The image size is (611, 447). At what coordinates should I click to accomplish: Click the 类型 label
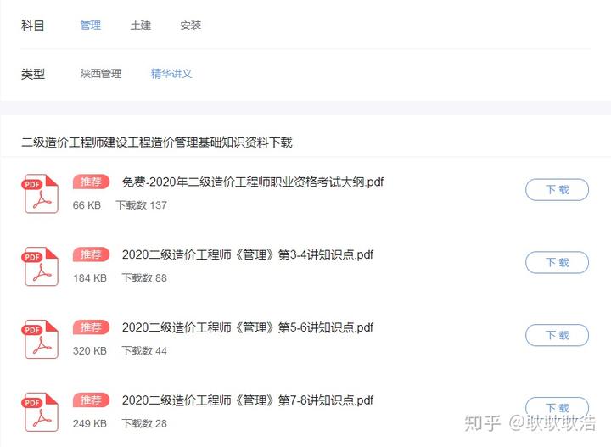(33, 74)
